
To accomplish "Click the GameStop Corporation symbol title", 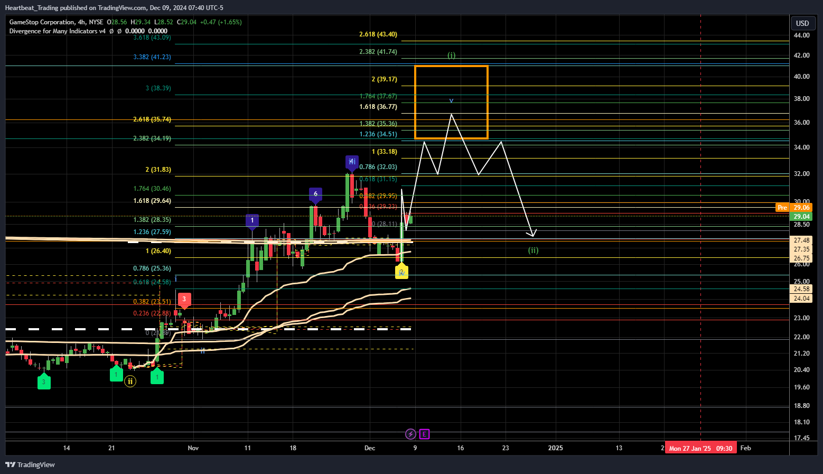I will coord(42,22).
